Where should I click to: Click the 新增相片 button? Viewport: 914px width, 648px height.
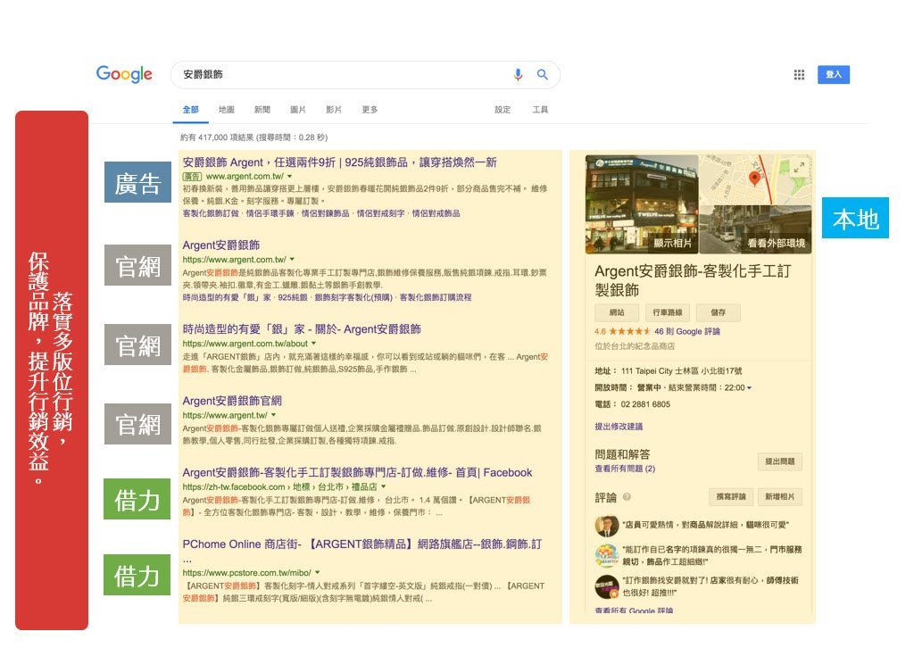tap(780, 496)
